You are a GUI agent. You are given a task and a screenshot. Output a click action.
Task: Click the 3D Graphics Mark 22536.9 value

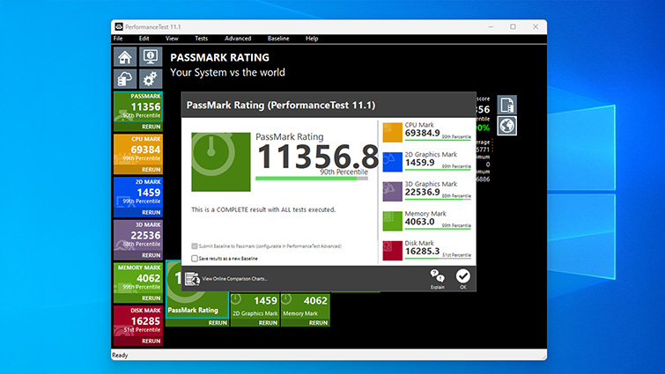(x=423, y=193)
